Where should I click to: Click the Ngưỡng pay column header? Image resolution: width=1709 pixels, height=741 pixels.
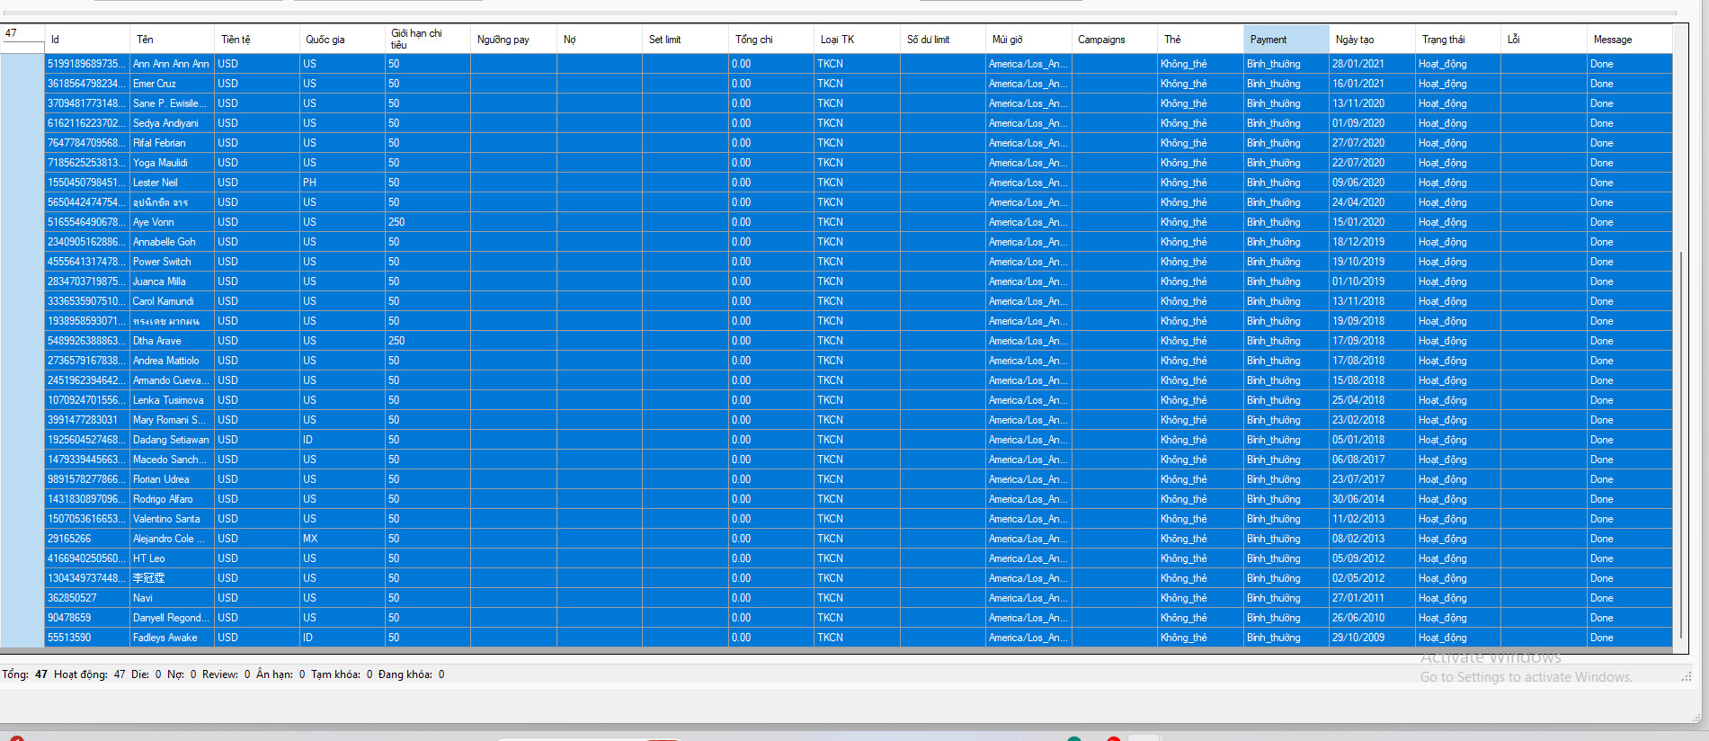coord(514,40)
